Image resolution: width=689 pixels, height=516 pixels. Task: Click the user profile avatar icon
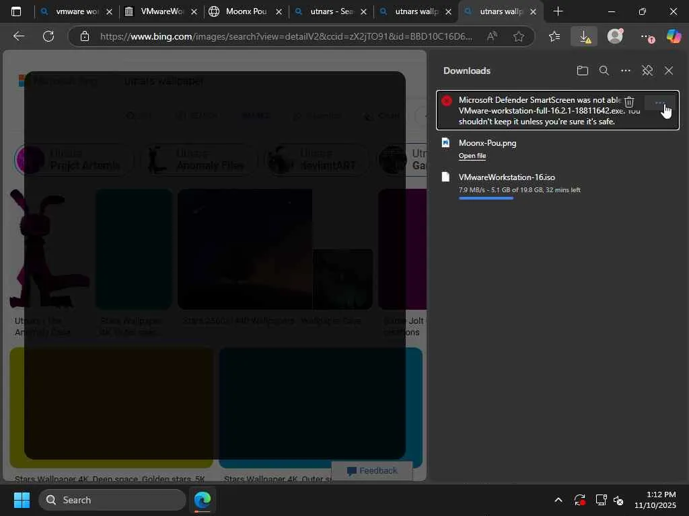coord(615,37)
